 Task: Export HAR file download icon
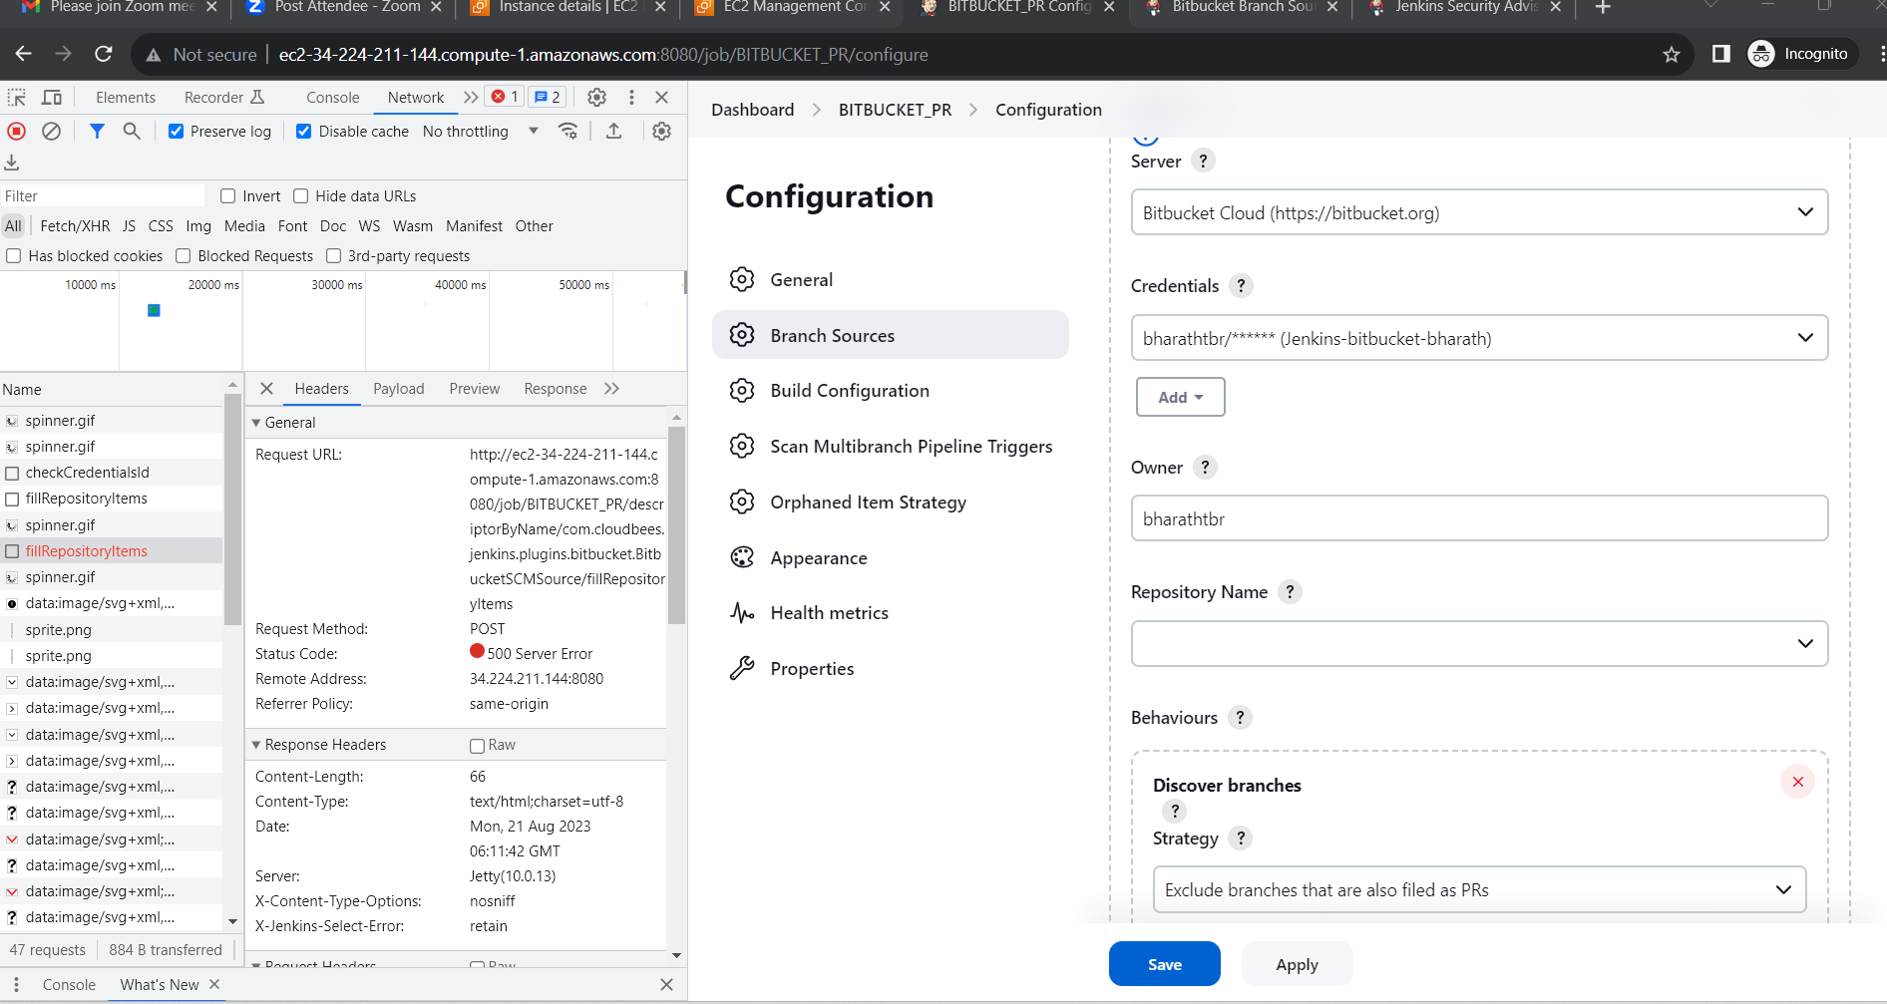coord(12,162)
